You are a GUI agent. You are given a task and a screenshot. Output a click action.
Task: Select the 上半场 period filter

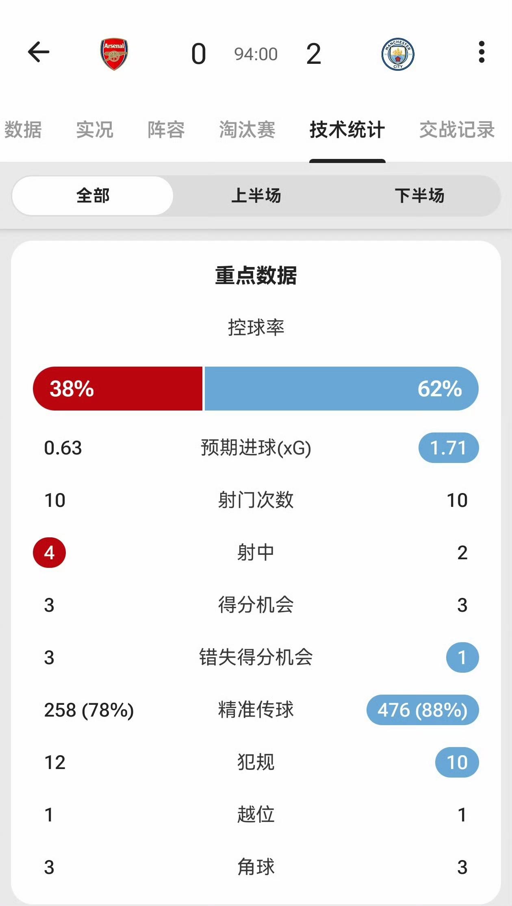point(256,196)
